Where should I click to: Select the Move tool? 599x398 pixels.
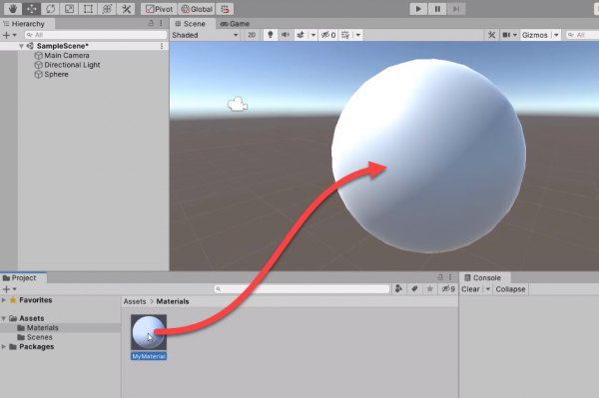(31, 9)
